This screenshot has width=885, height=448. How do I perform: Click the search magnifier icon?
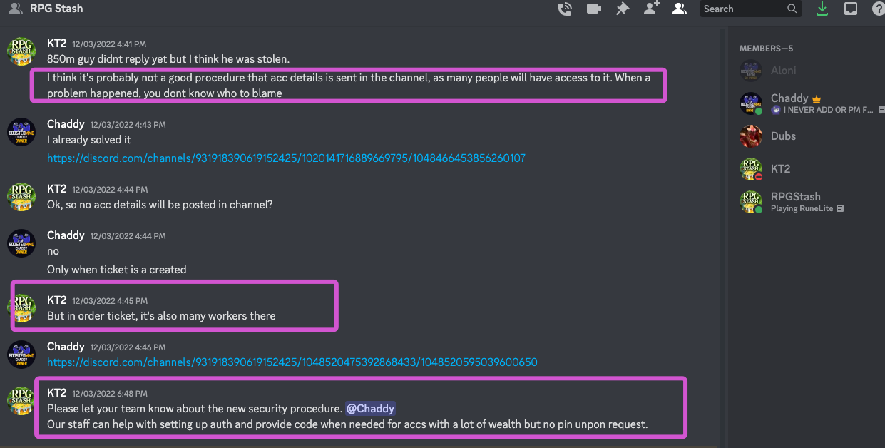click(x=792, y=9)
